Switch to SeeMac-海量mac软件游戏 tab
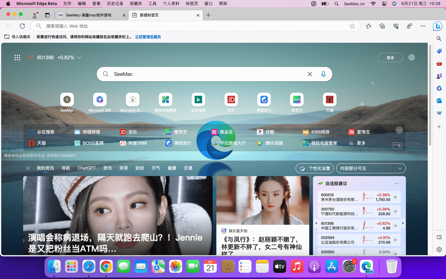Image resolution: width=446 pixels, height=279 pixels. (x=92, y=15)
